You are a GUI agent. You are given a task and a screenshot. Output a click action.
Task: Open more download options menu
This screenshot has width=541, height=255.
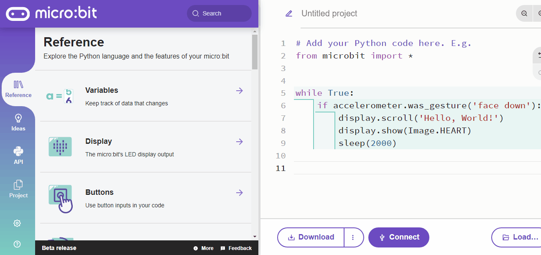pyautogui.click(x=354, y=237)
